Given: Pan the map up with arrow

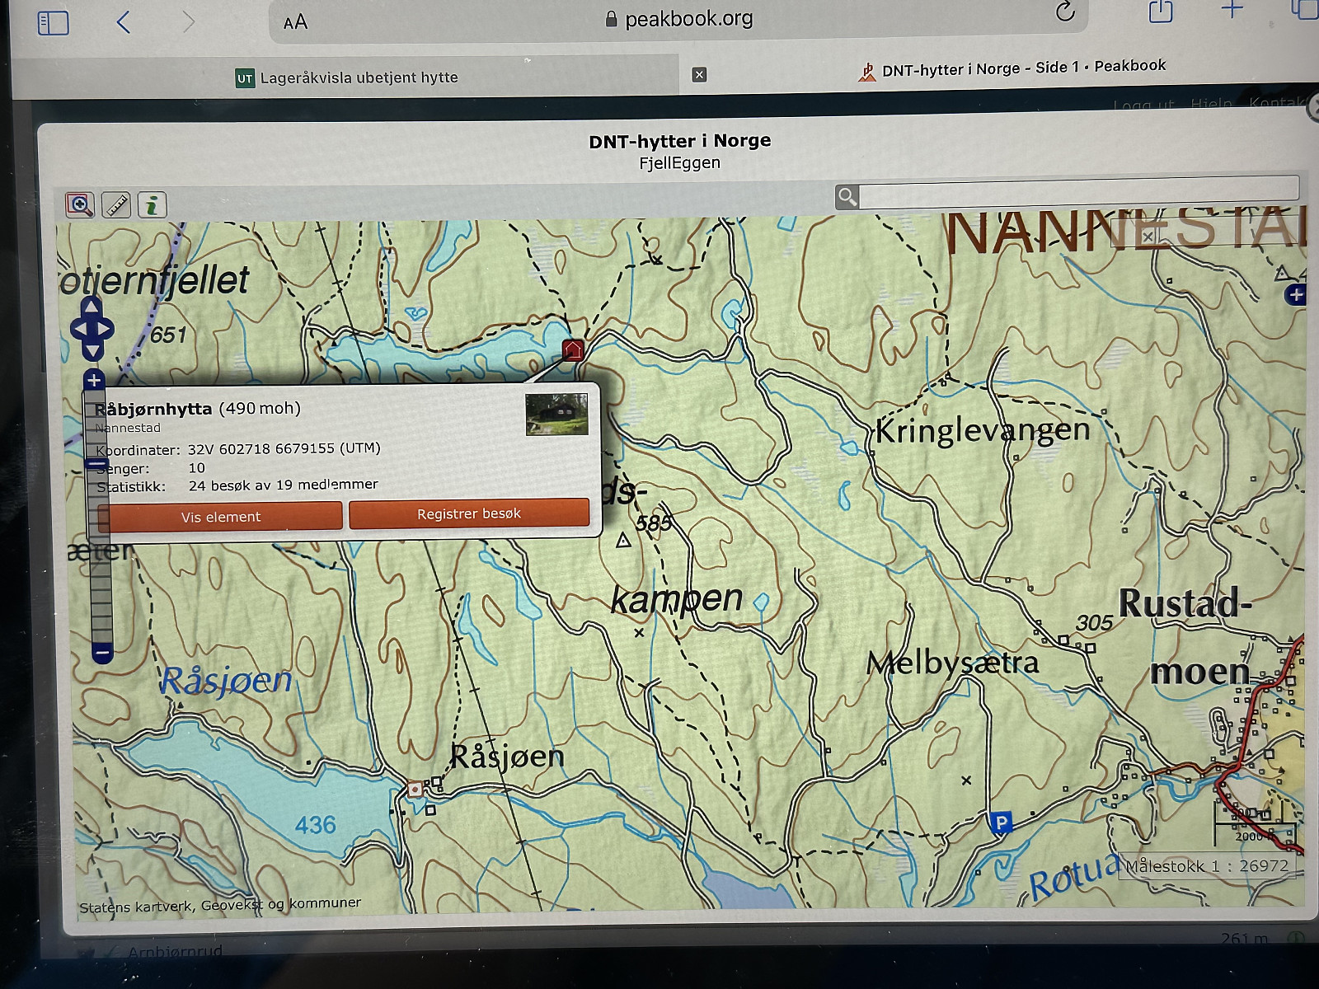Looking at the screenshot, I should [x=92, y=307].
